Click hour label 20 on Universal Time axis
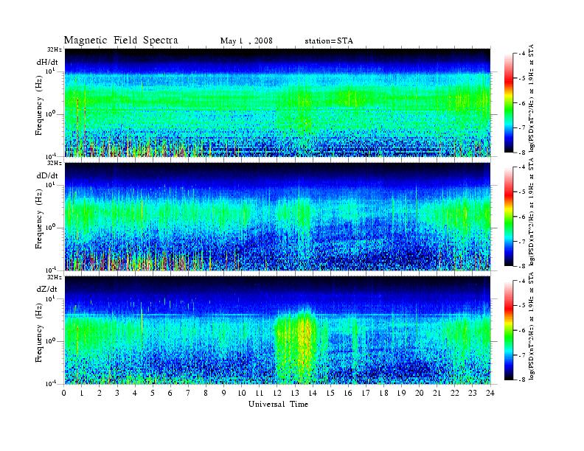 420,393
